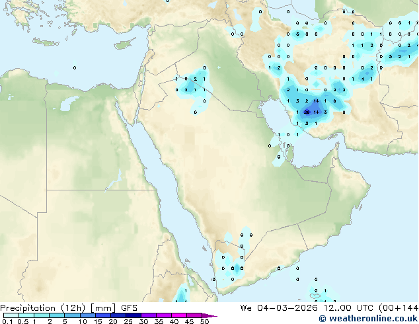The height and width of the screenshot is (324, 419).
Task: Click the '0.1' legend tick label
Action: tap(7, 321)
